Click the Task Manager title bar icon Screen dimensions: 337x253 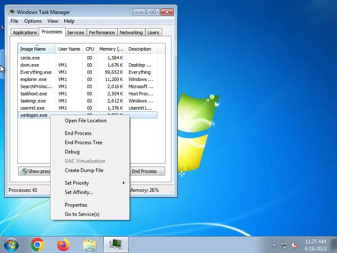[12, 12]
